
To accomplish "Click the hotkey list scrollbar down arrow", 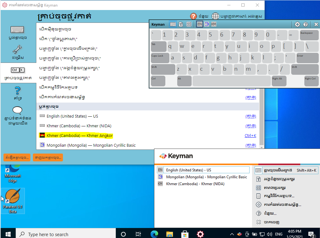I will [x=261, y=147].
